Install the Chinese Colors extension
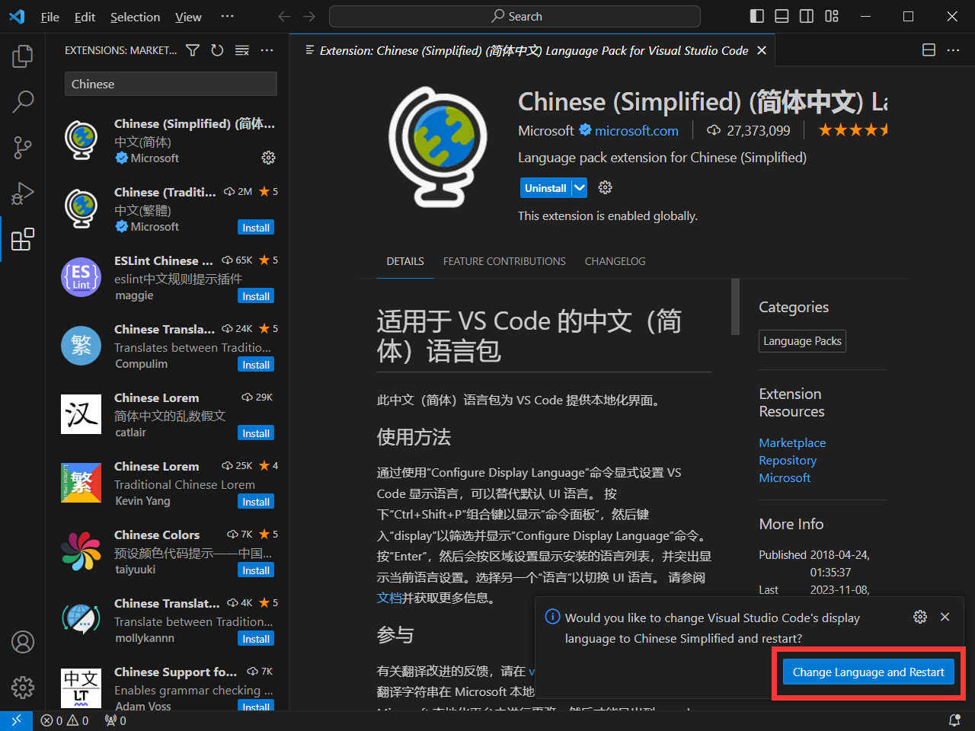This screenshot has height=731, width=975. (x=256, y=570)
